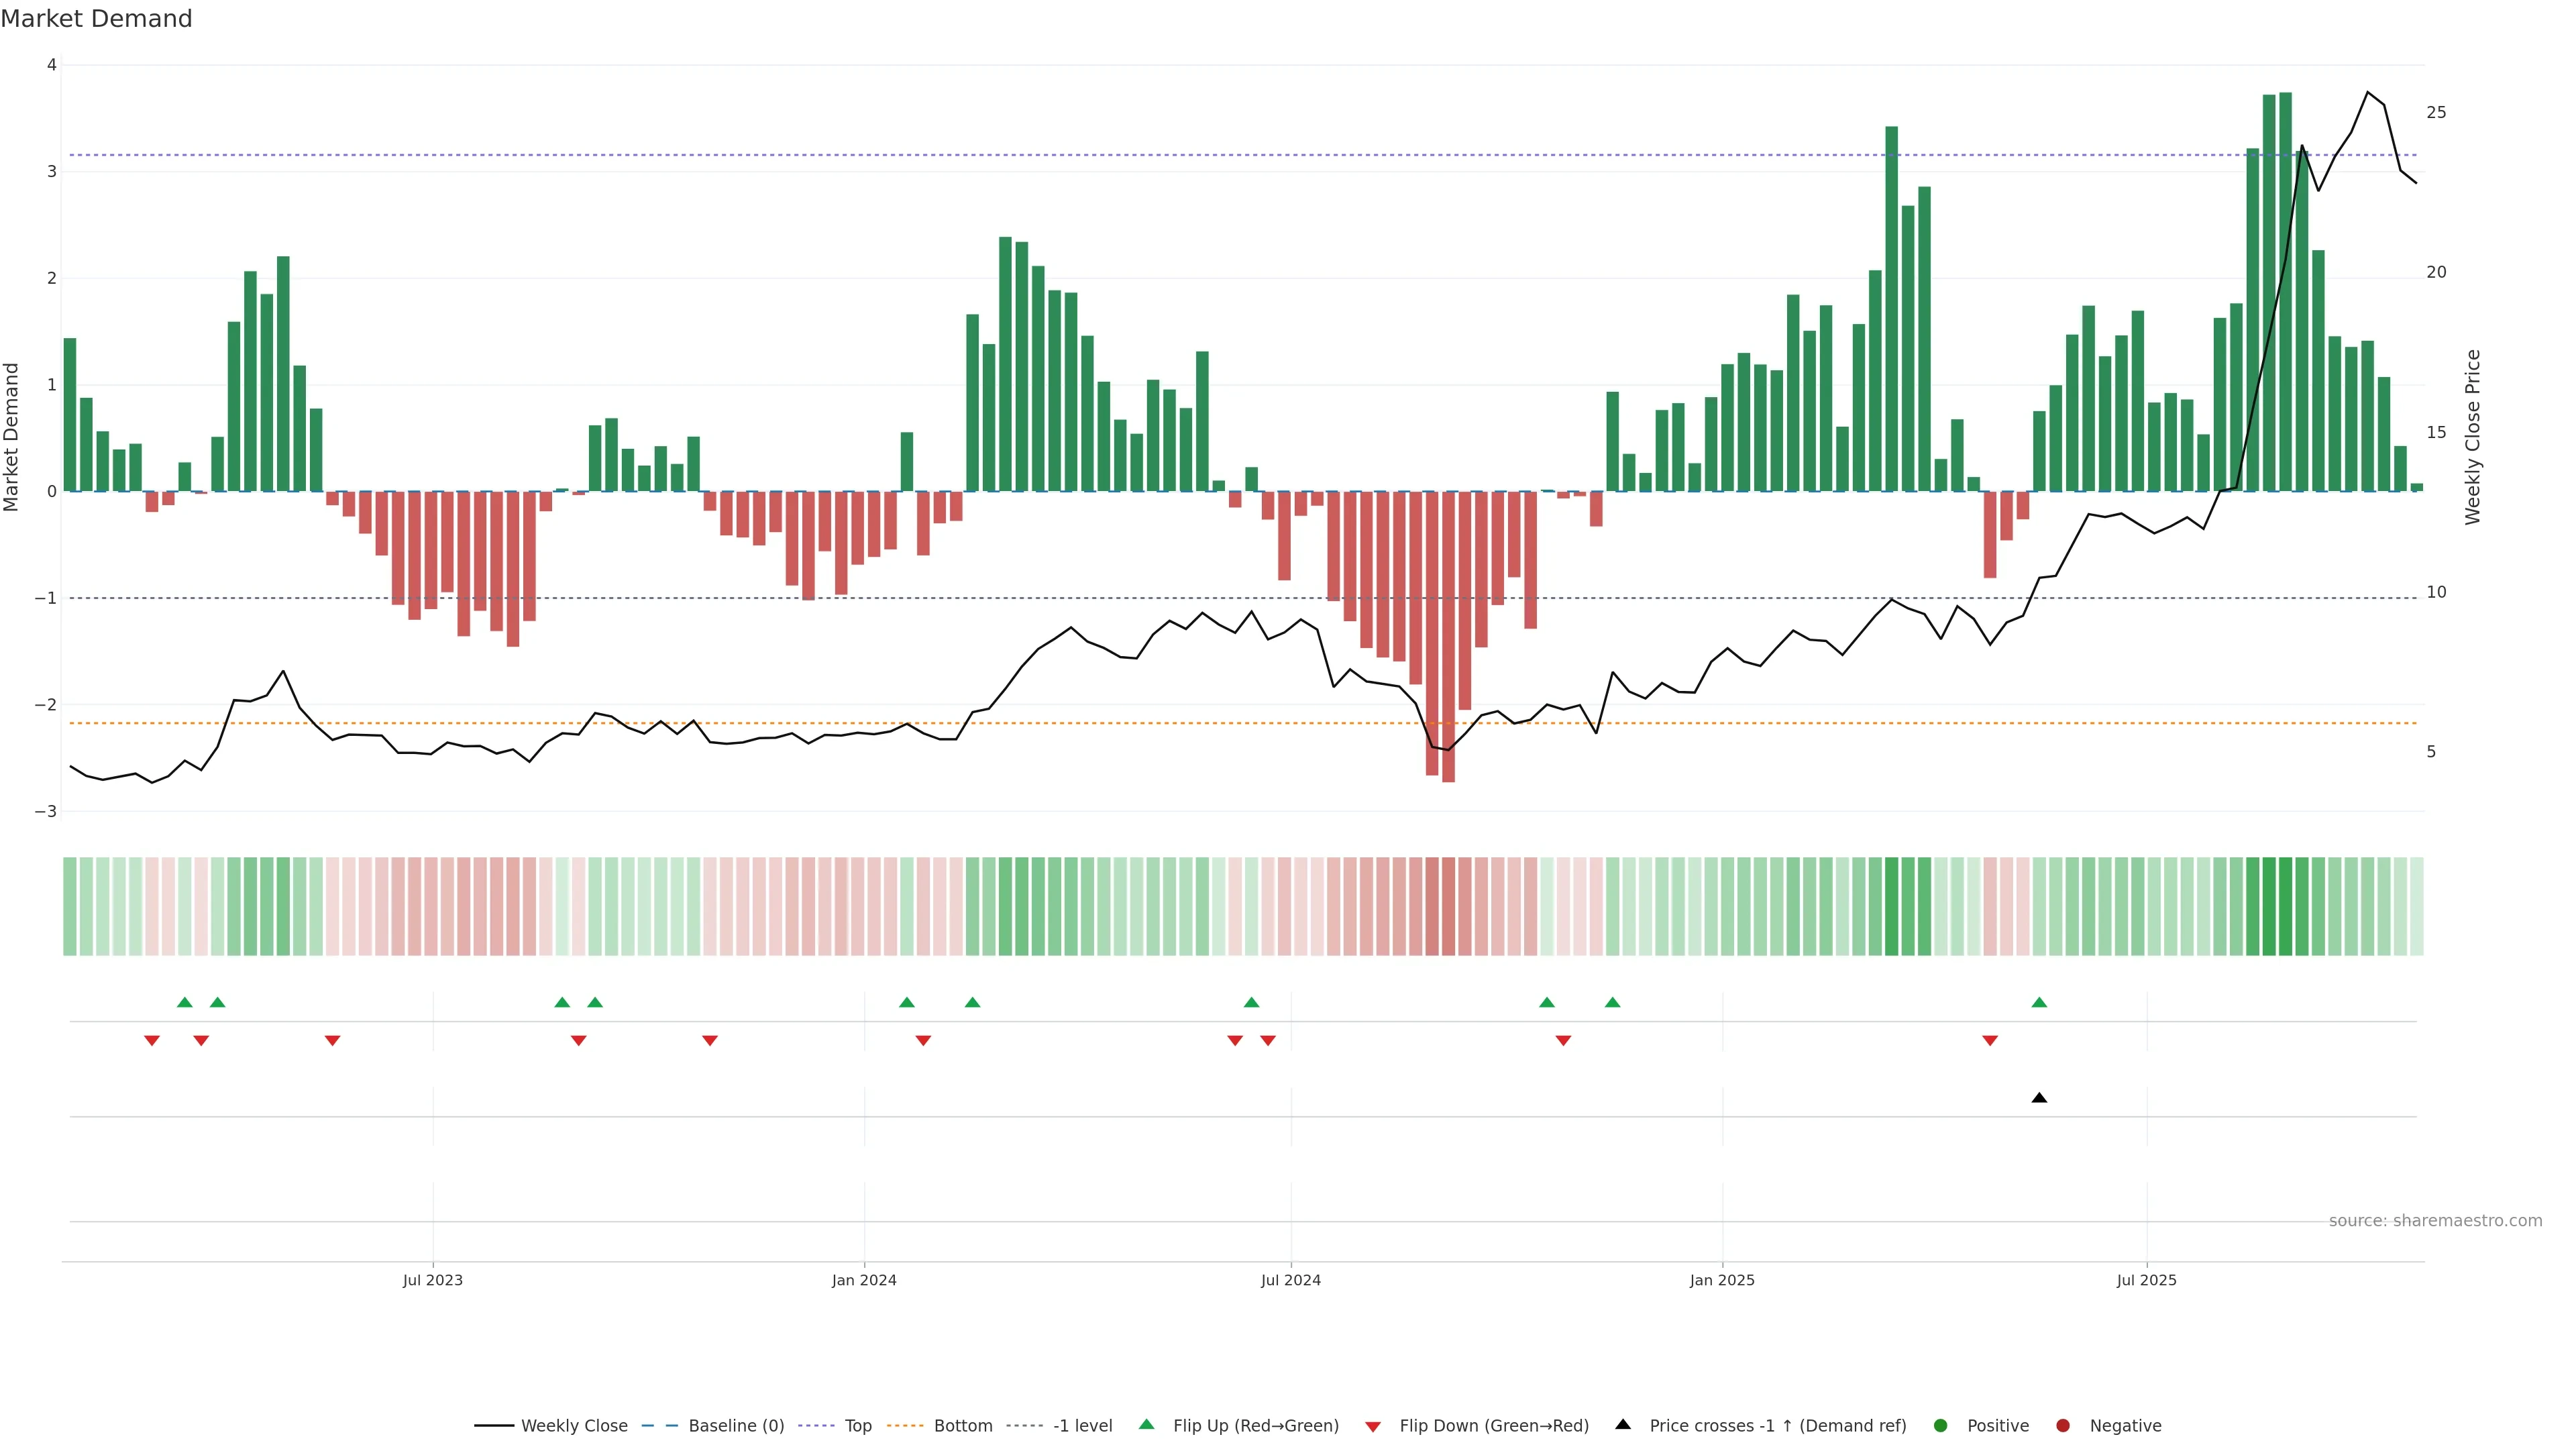Click the sharemaestro.com source text

pos(2435,1221)
